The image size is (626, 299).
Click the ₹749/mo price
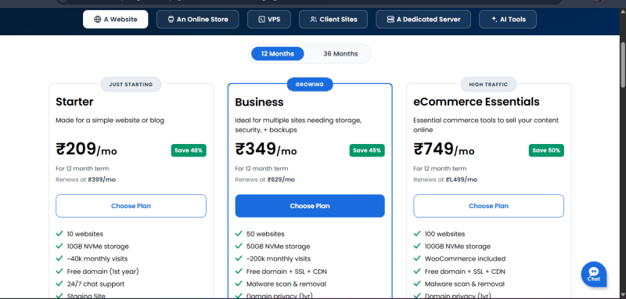tap(444, 149)
